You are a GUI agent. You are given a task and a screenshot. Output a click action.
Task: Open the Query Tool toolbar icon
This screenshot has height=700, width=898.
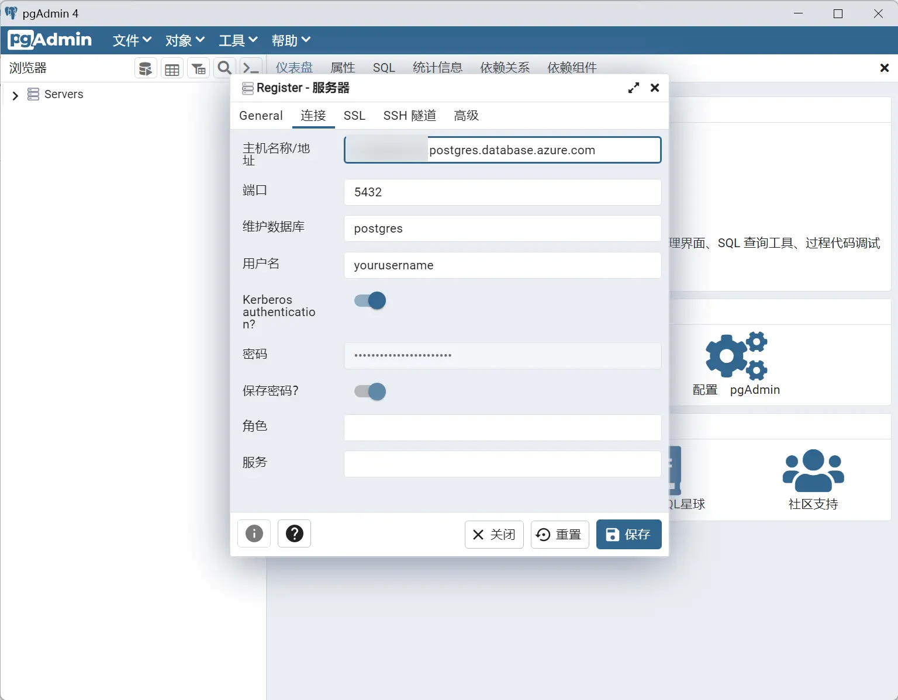[x=146, y=68]
